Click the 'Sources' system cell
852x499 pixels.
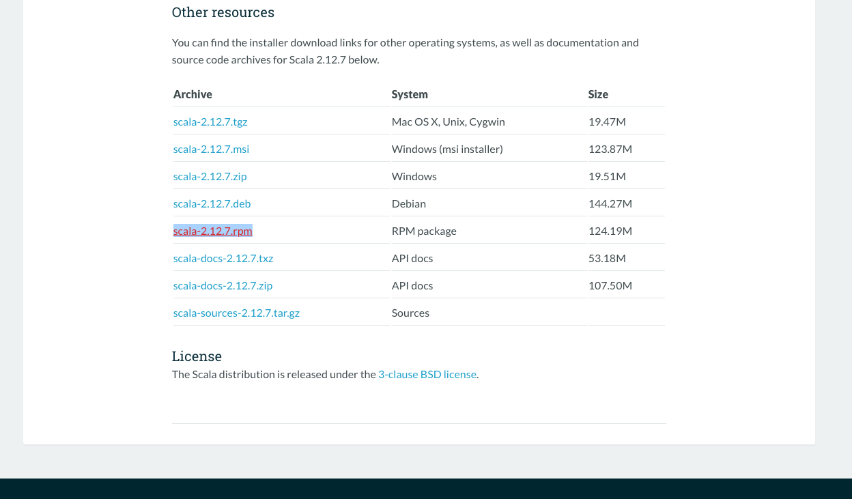(x=410, y=313)
